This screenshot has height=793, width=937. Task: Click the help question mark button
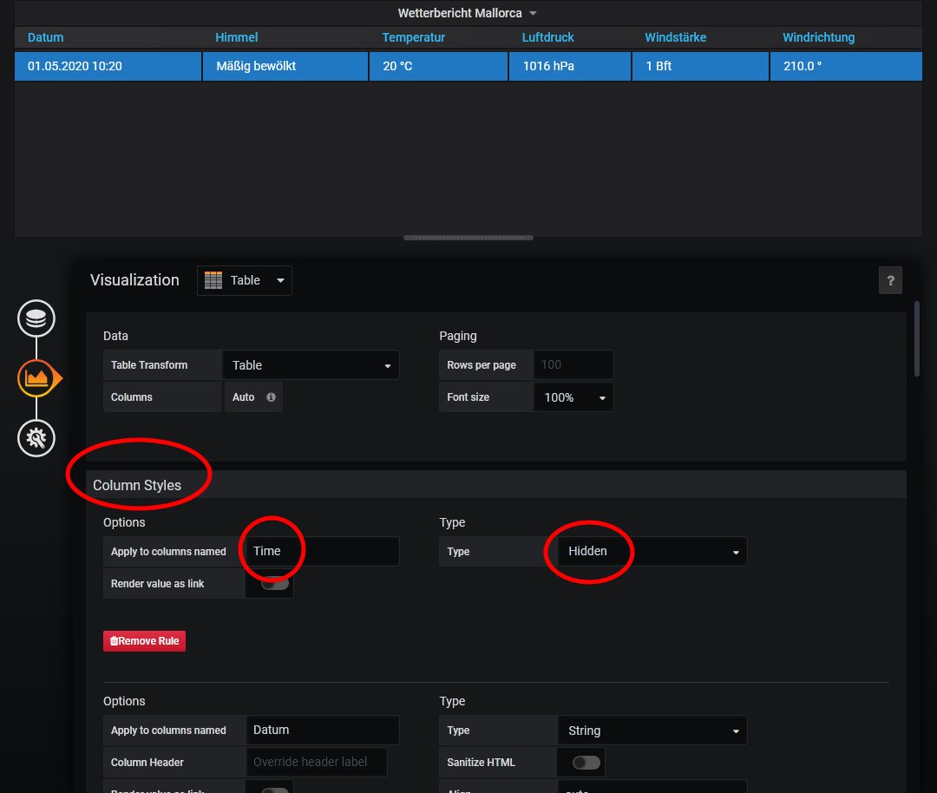[889, 280]
